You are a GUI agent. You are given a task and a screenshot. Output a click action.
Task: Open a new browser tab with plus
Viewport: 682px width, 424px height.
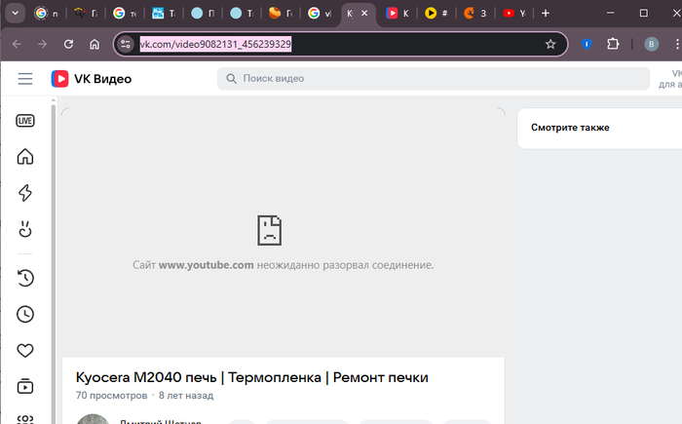tap(546, 13)
